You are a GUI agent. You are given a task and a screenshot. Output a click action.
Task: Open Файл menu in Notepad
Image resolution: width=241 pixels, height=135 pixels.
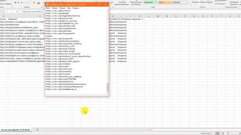(x=48, y=8)
